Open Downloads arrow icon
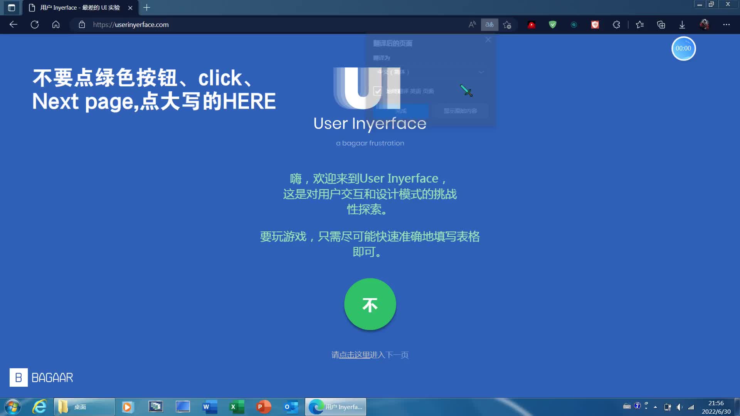Viewport: 740px width, 416px height. click(682, 25)
